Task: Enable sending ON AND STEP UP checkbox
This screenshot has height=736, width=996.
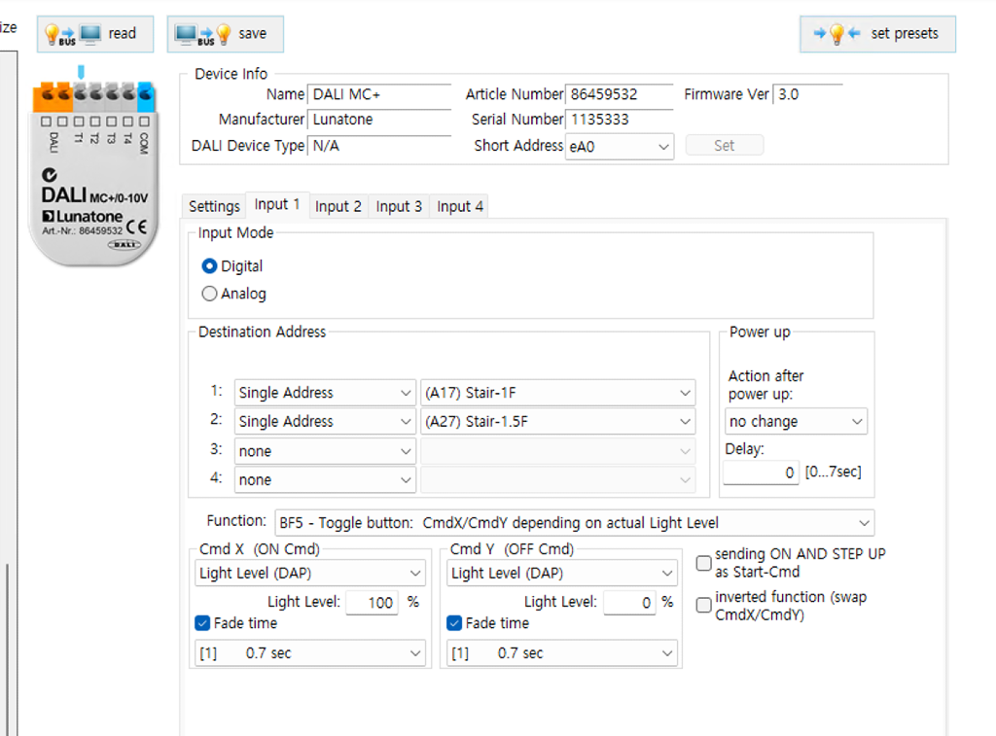Action: [703, 563]
